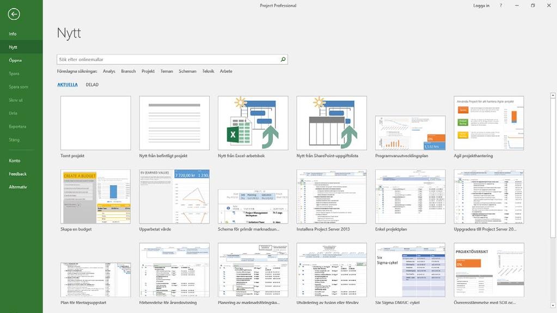This screenshot has height=313, width=557.
Task: Select Nytt in the sidebar
Action: (21, 47)
